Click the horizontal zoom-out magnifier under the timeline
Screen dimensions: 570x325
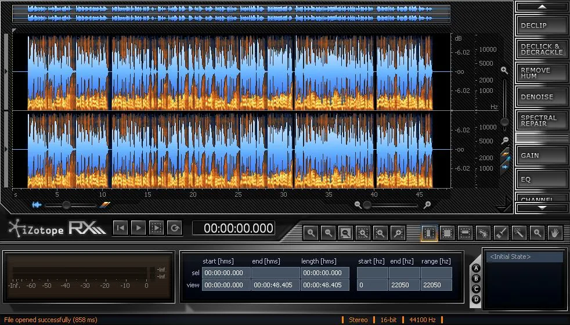coord(358,205)
